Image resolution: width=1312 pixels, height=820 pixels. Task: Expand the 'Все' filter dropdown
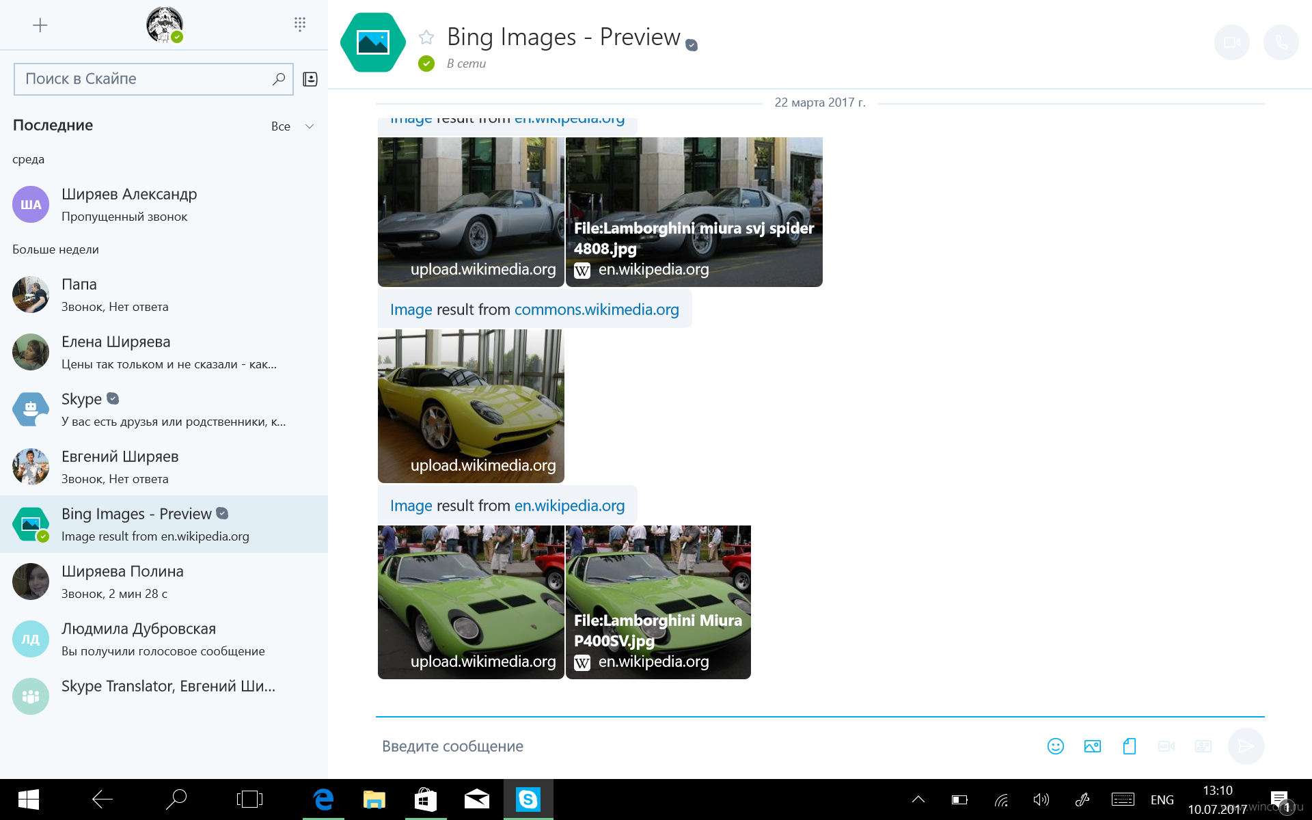point(292,126)
